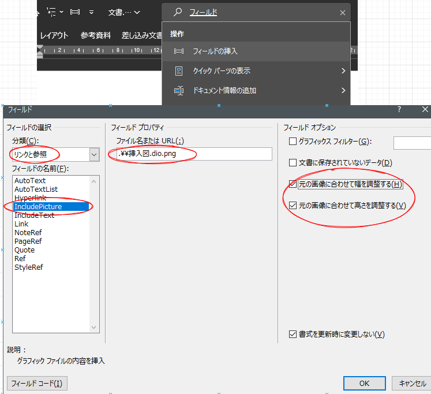Open the document title 文書 dropdown
Viewport: 431px width, 394px height.
[124, 12]
